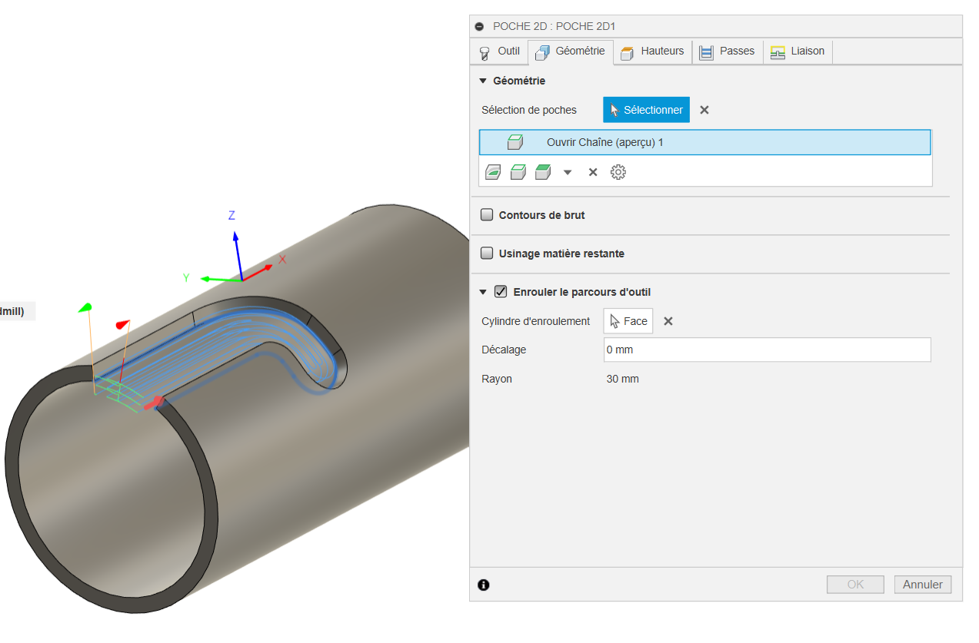Screen dimensions: 979x643
Task: Click the Décalage input field
Action: coord(768,350)
